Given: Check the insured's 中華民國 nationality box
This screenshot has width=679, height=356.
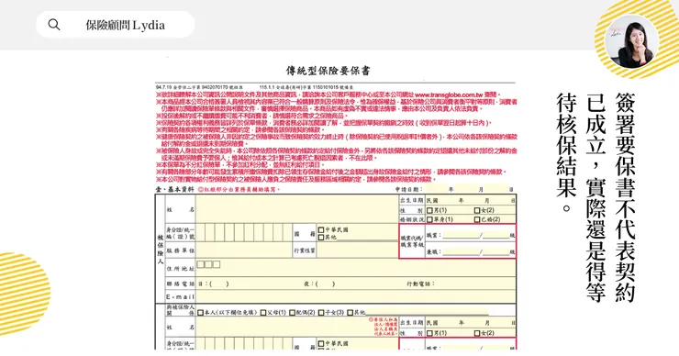Looking at the screenshot, I should (321, 229).
